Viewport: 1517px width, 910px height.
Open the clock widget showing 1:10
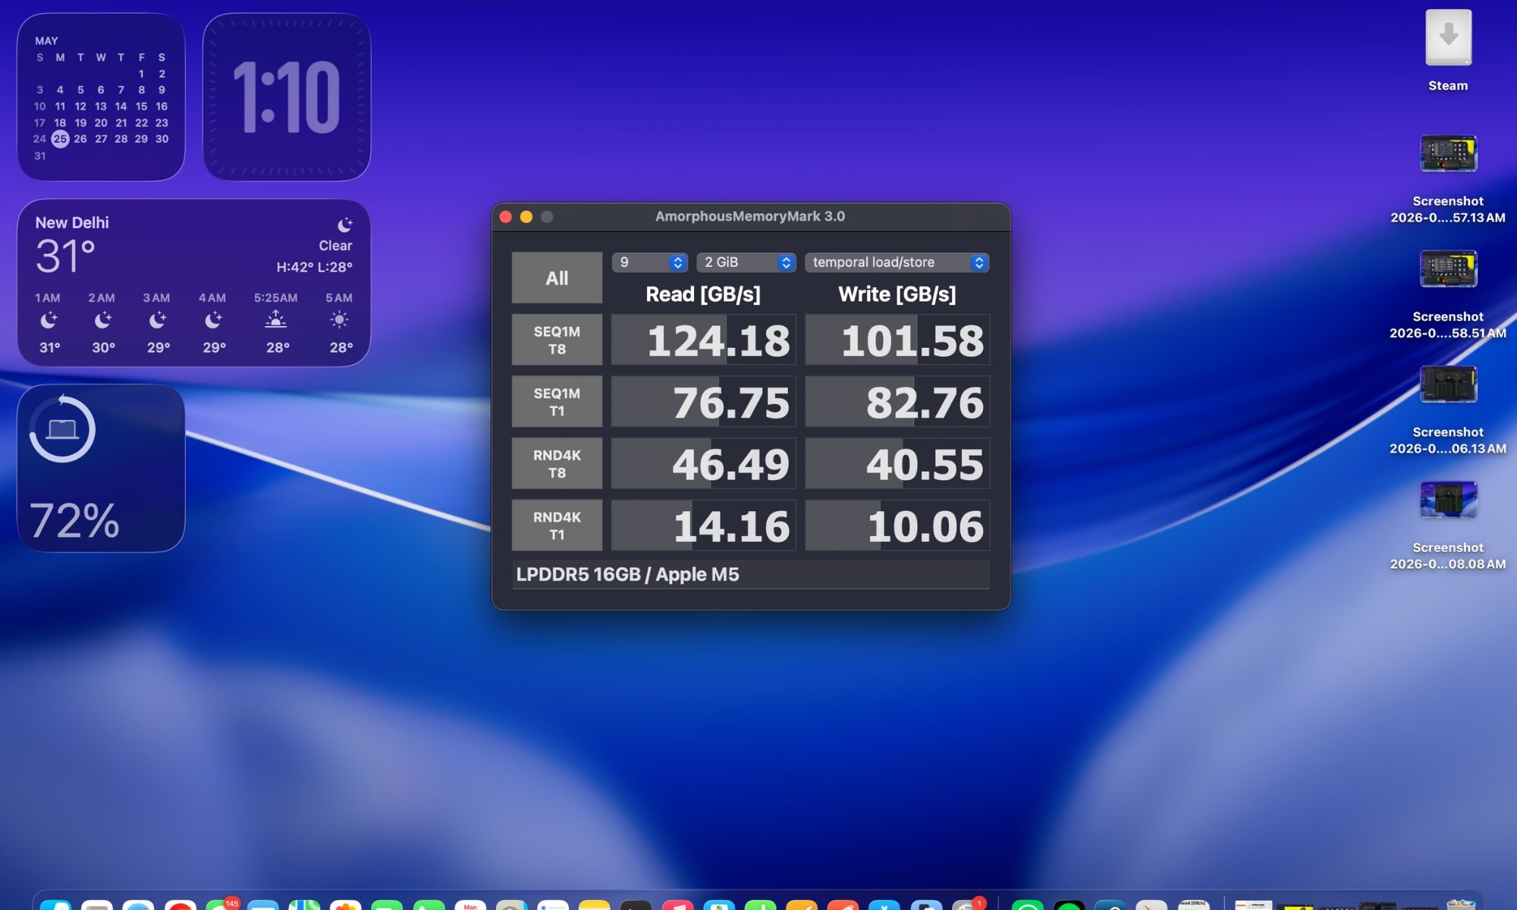pos(287,96)
